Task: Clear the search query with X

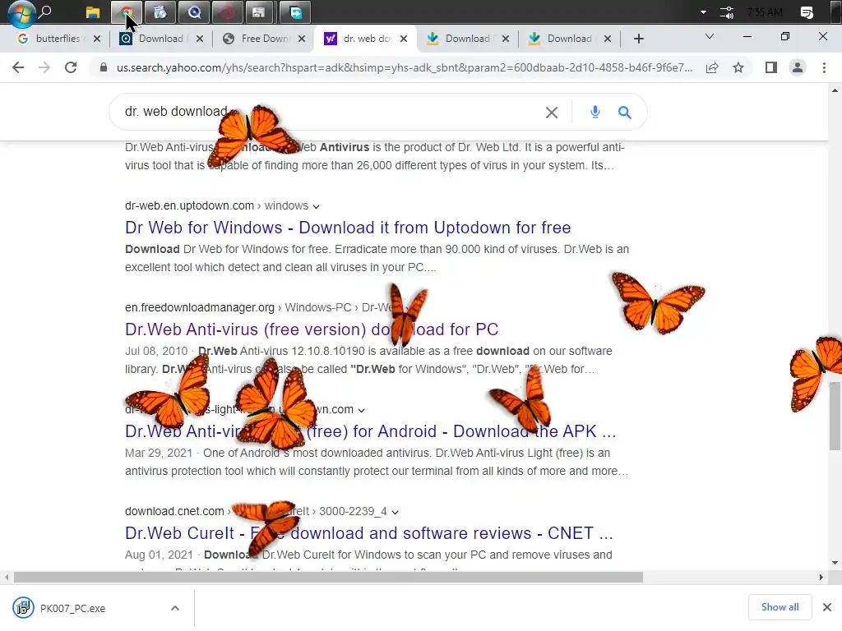Action: coord(552,112)
